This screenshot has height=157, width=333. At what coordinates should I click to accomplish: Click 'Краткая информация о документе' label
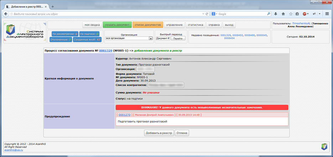[69, 78]
